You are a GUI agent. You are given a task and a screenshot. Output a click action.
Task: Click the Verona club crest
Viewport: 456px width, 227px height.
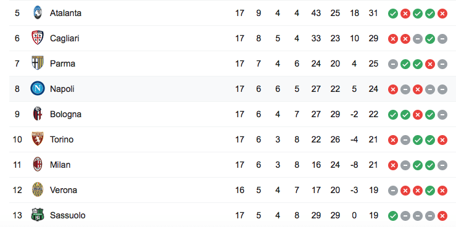(38, 190)
